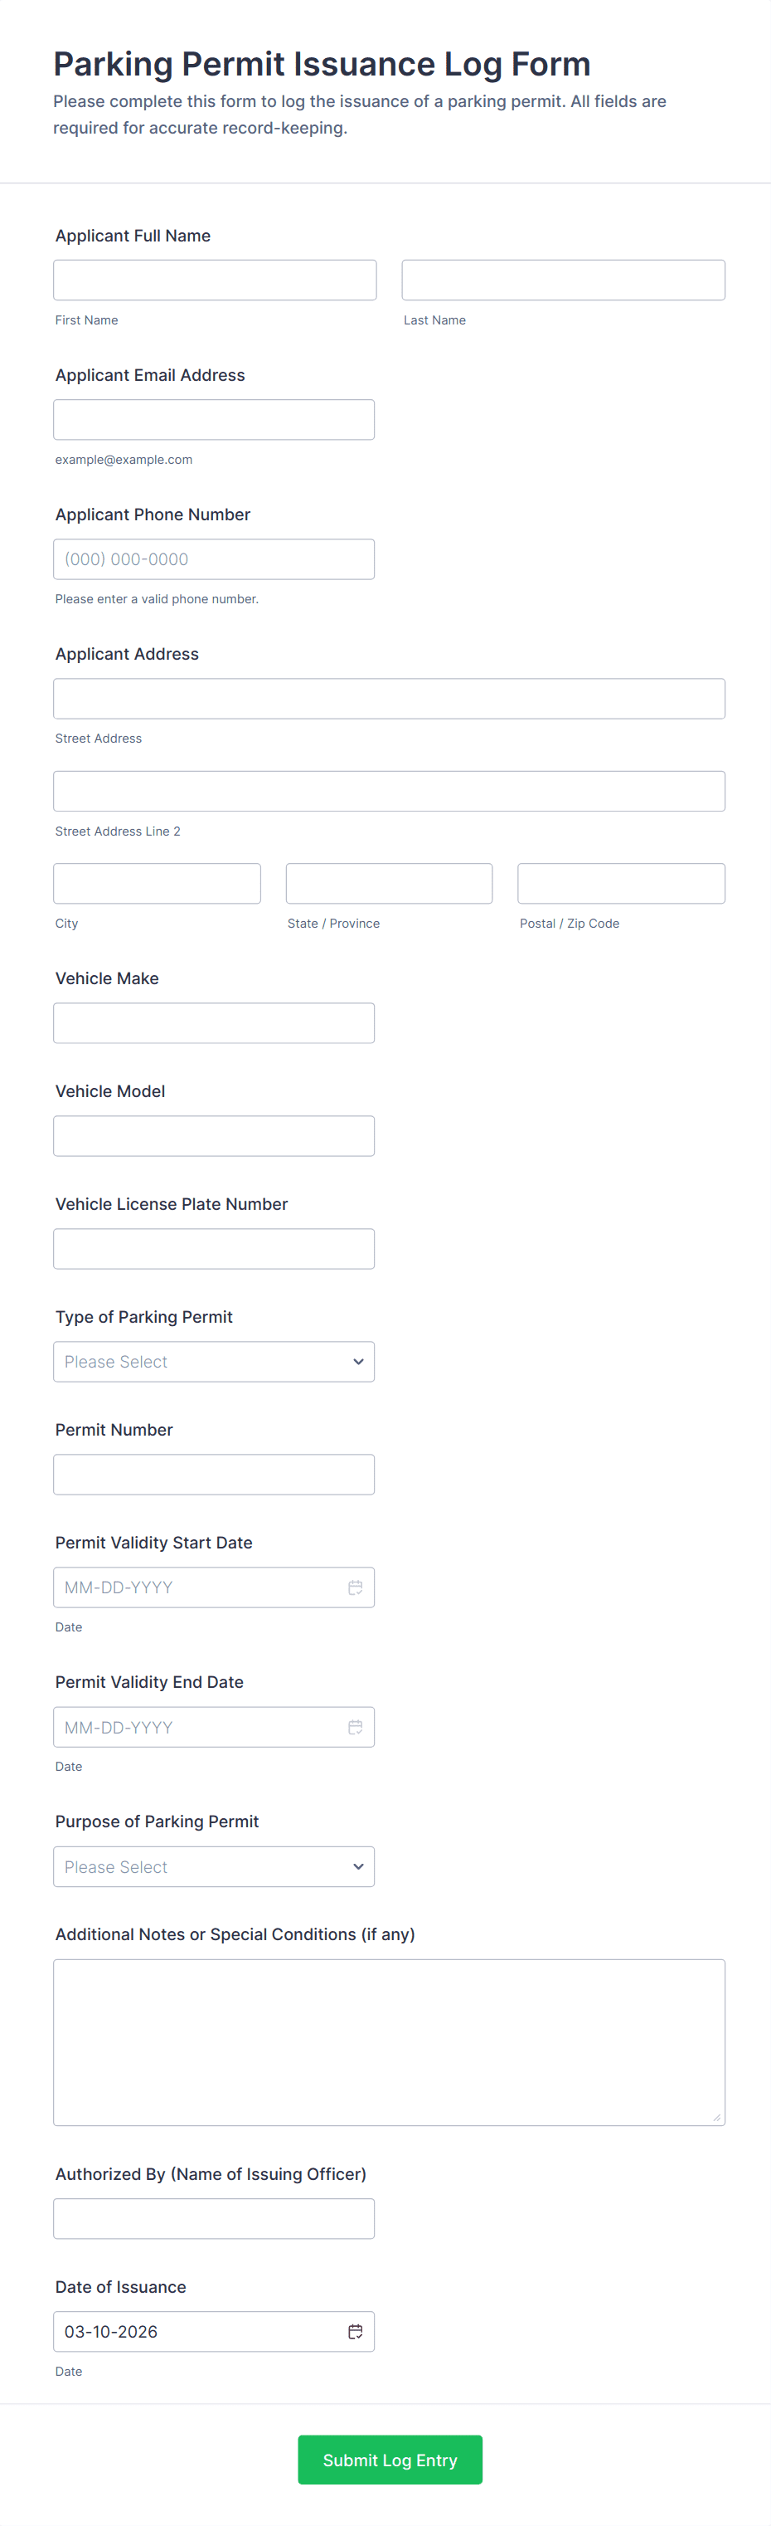Select the City input box
771x2526 pixels.
pos(157,884)
